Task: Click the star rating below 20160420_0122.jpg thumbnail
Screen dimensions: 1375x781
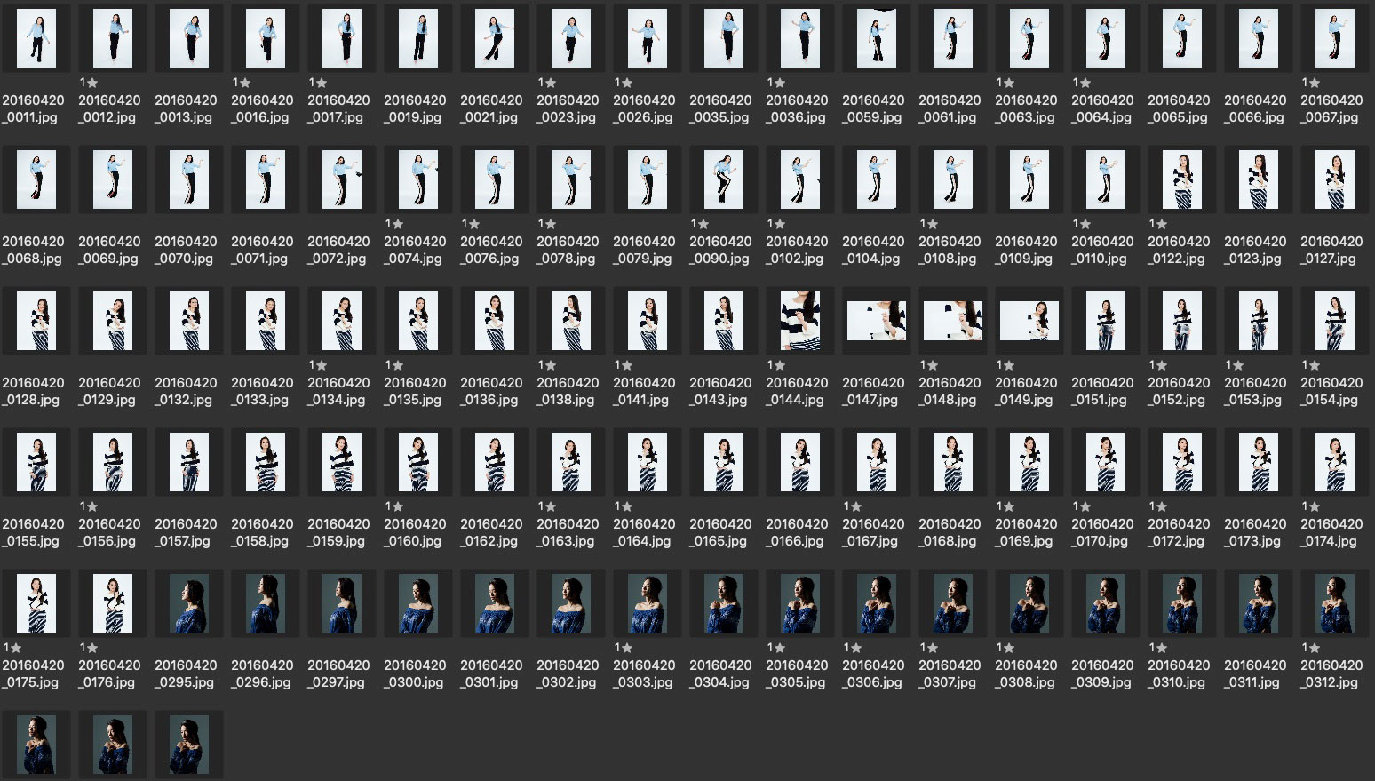Action: tap(1158, 224)
